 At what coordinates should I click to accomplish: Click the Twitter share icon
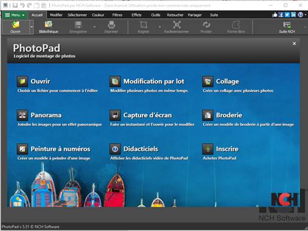[287, 15]
